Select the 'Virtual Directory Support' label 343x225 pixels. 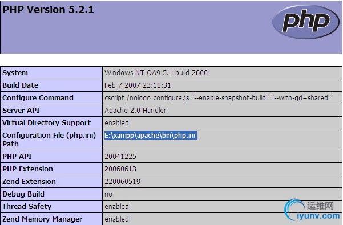point(46,122)
